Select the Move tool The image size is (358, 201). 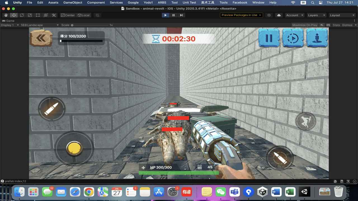click(x=14, y=15)
